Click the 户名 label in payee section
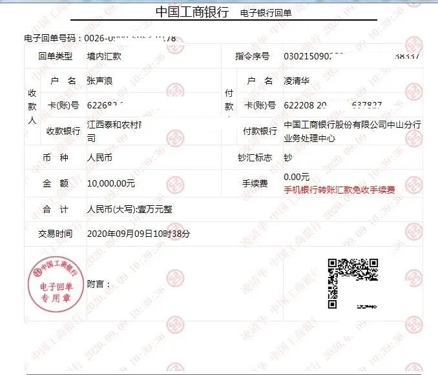Viewport: 438px width, 375px height. pyautogui.click(x=63, y=81)
